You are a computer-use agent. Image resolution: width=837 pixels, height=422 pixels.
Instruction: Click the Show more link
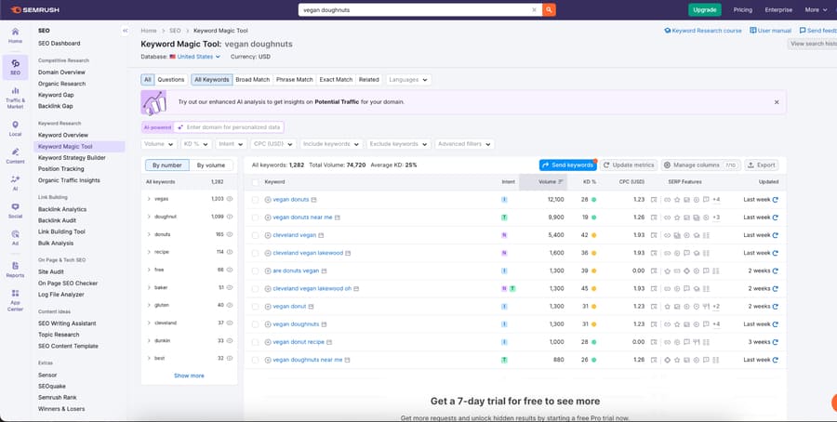(x=189, y=376)
